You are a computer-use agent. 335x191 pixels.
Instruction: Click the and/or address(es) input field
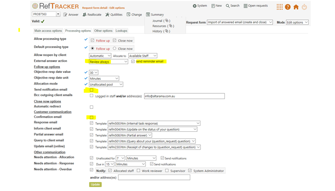click(154, 177)
